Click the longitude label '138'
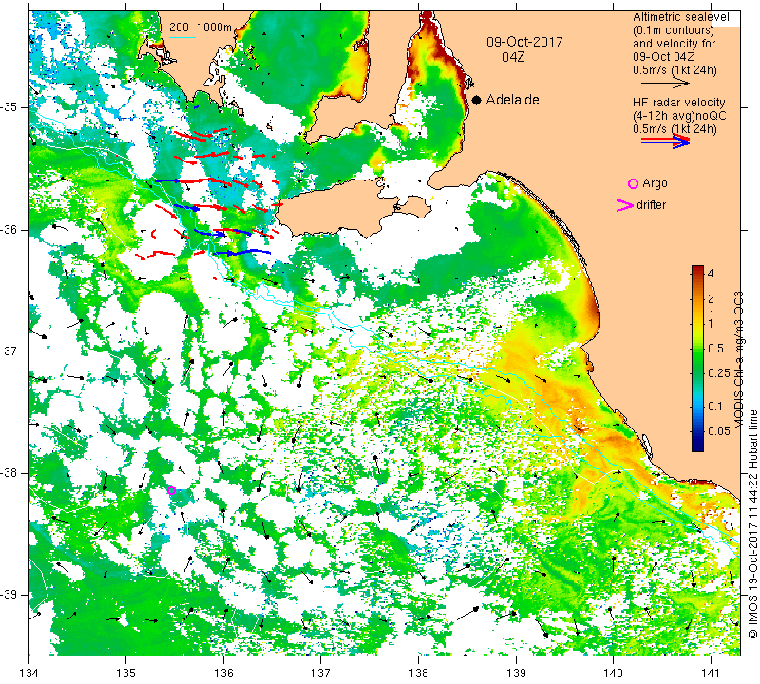 (418, 673)
